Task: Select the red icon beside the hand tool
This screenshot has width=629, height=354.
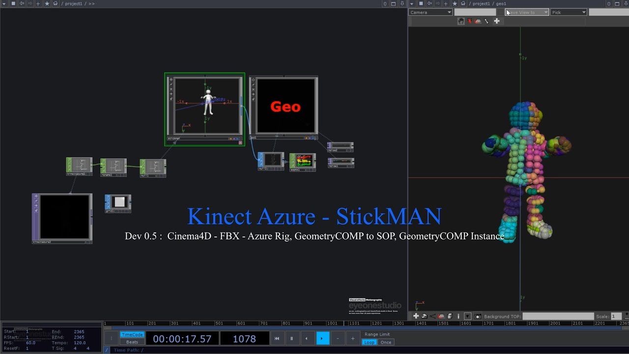Action: pyautogui.click(x=470, y=21)
